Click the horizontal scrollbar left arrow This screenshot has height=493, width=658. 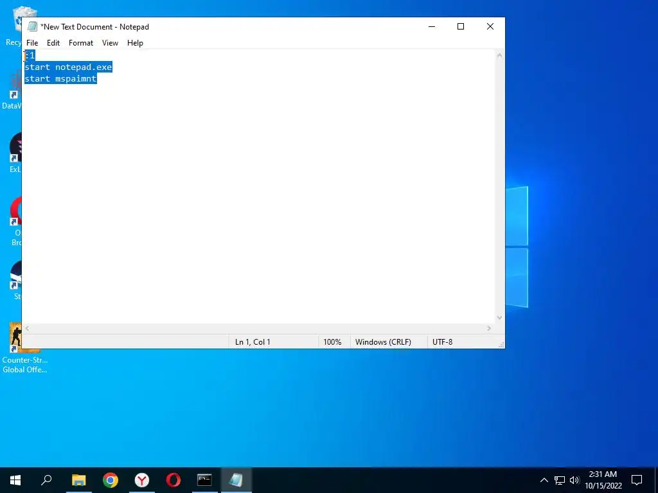(x=27, y=328)
